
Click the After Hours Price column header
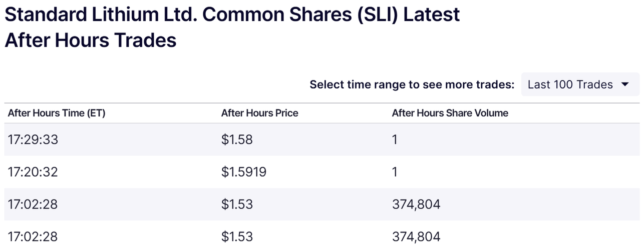point(259,113)
